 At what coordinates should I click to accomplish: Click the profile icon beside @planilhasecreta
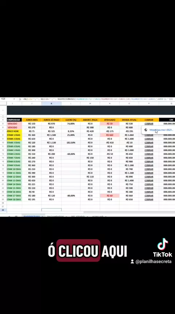[132, 261]
